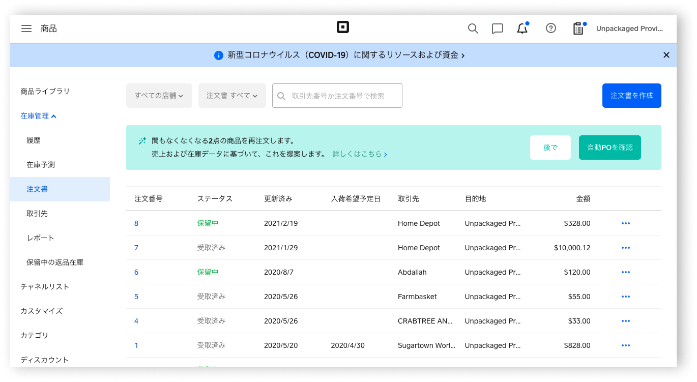Open more options for order 8
The image size is (697, 382).
coord(626,223)
